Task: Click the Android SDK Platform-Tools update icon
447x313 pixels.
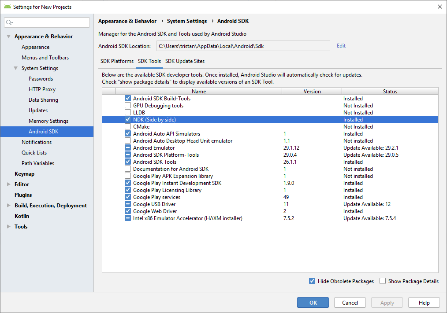Action: coord(128,155)
